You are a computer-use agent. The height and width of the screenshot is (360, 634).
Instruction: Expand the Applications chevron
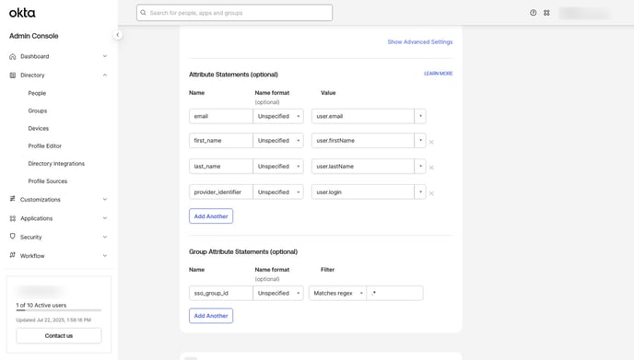(x=105, y=218)
